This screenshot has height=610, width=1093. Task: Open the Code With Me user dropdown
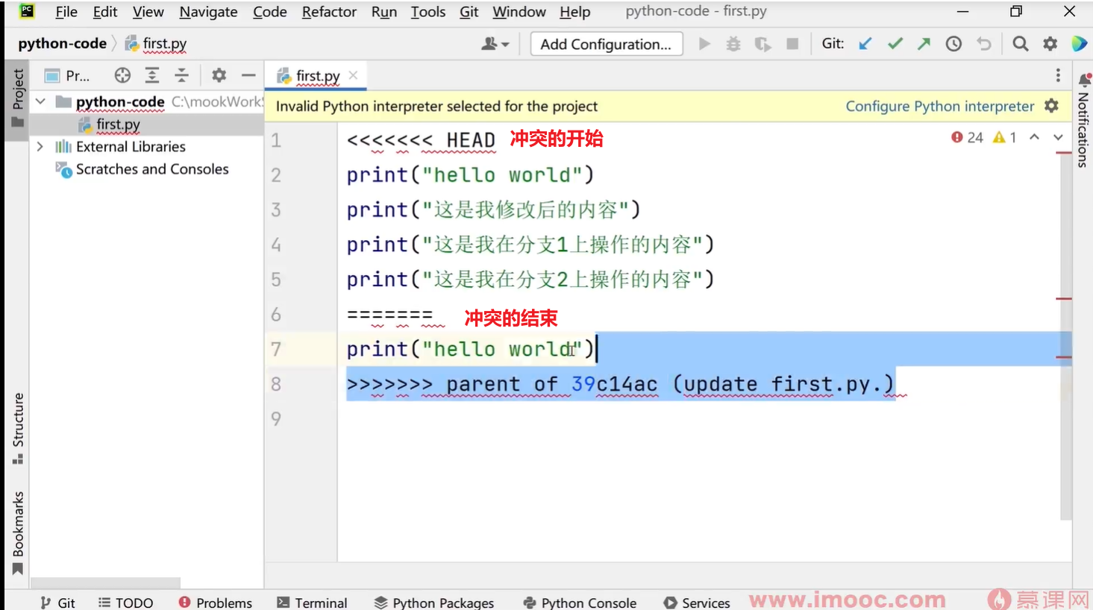[x=495, y=44]
